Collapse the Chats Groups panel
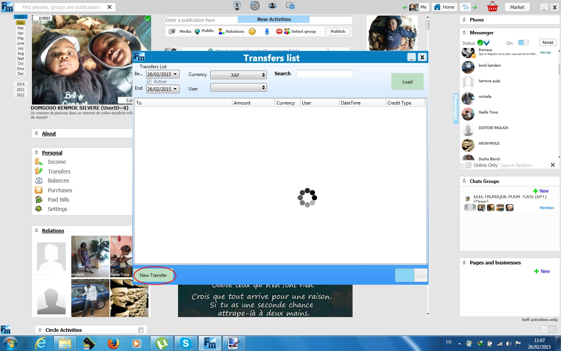Screen dimensions: 561x351 (x=464, y=181)
